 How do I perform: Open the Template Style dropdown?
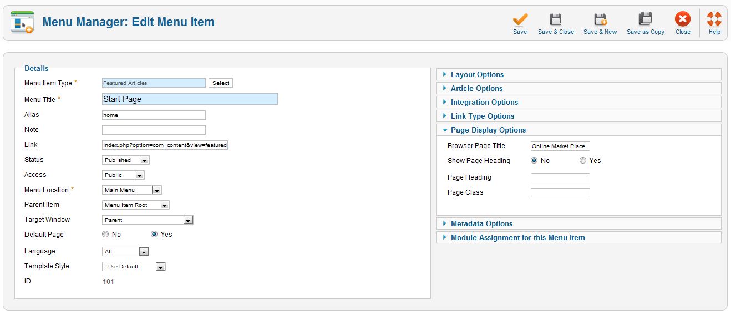(134, 267)
